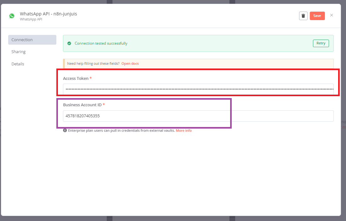Click the WhatsApp logo icon
Image resolution: width=346 pixels, height=221 pixels.
coord(12,16)
